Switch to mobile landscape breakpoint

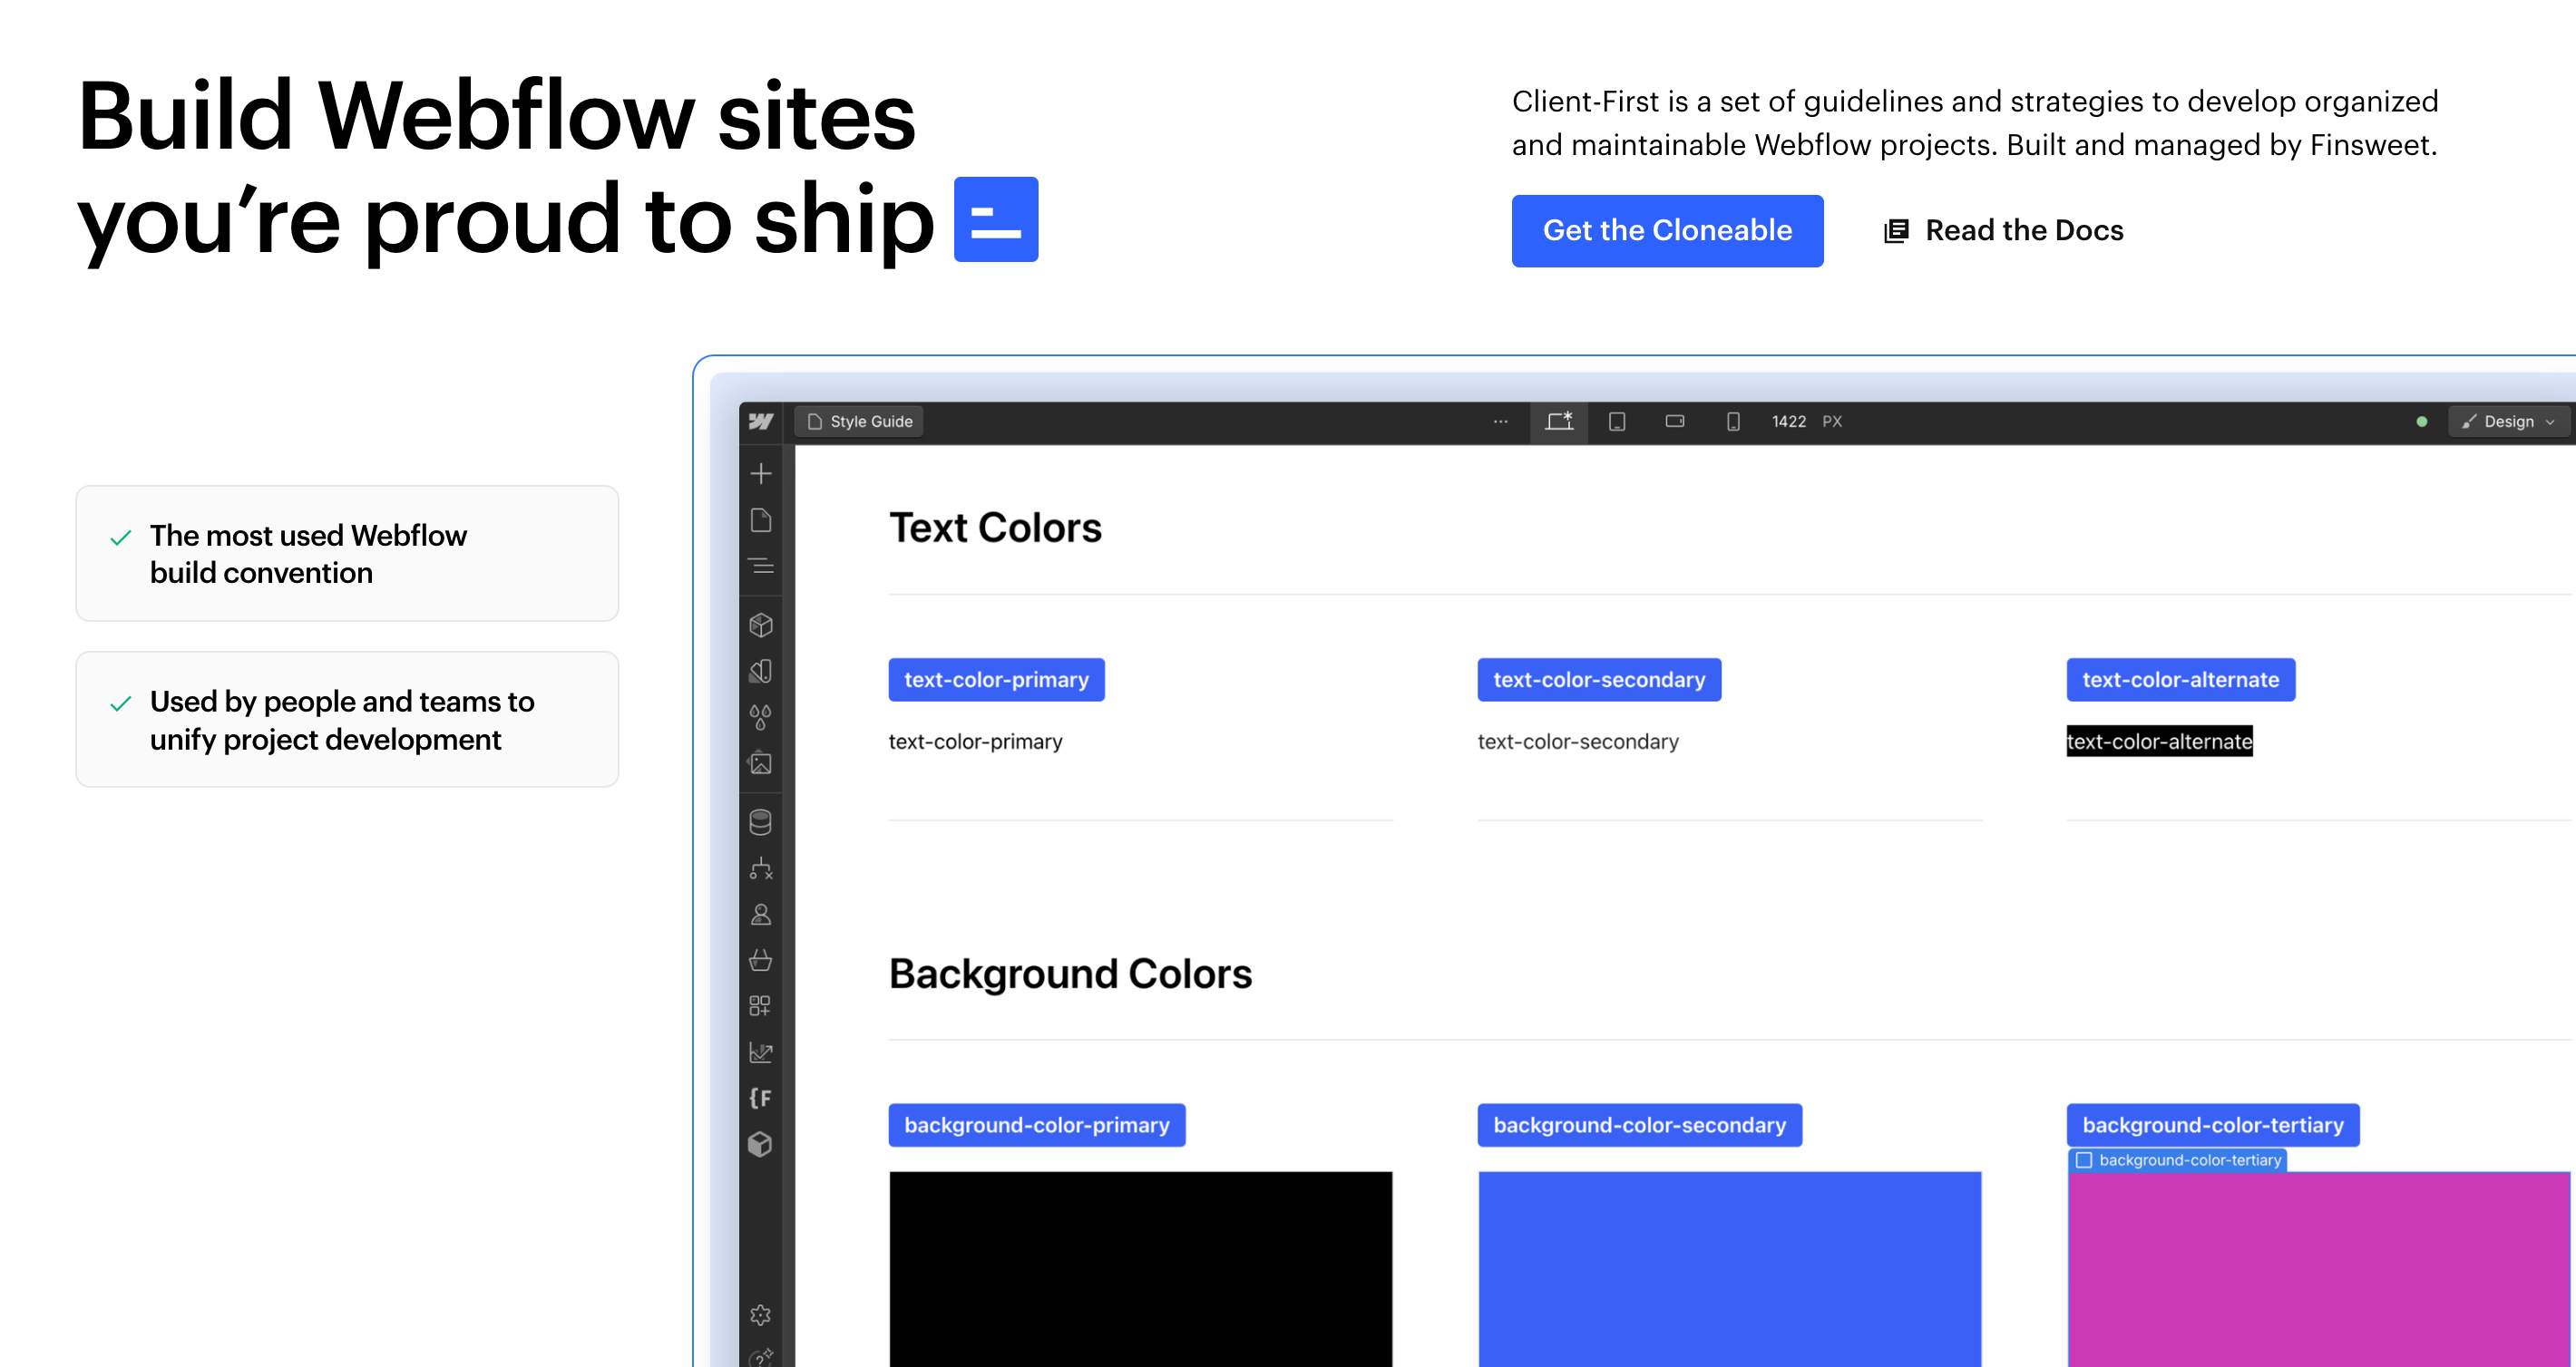click(1675, 422)
